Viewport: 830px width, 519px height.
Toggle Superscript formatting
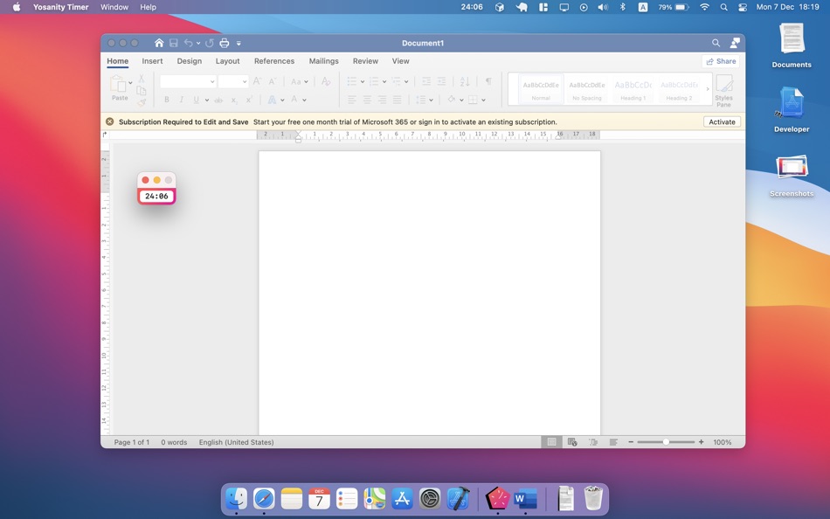249,100
